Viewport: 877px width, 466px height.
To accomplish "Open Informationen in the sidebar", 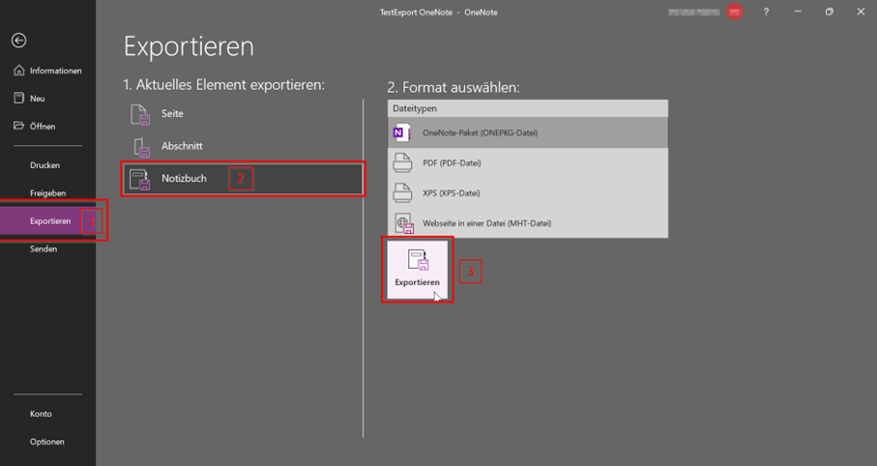I will tap(48, 71).
